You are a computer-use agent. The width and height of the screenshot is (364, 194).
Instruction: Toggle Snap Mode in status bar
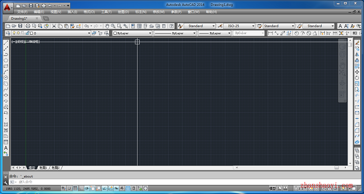click(x=70, y=188)
